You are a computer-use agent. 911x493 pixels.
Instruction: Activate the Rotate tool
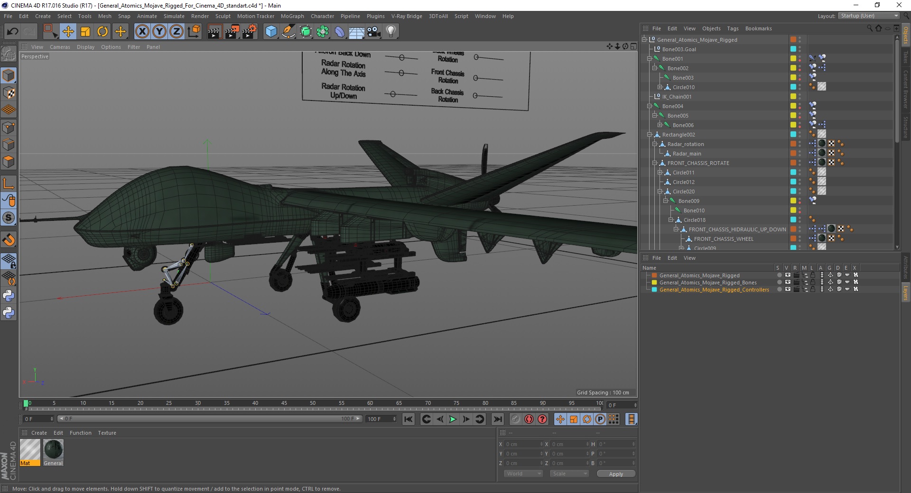coord(102,32)
